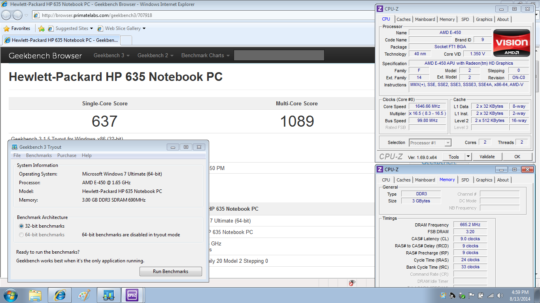Switch to Mainboard tab in upper CPU-Z

click(425, 19)
